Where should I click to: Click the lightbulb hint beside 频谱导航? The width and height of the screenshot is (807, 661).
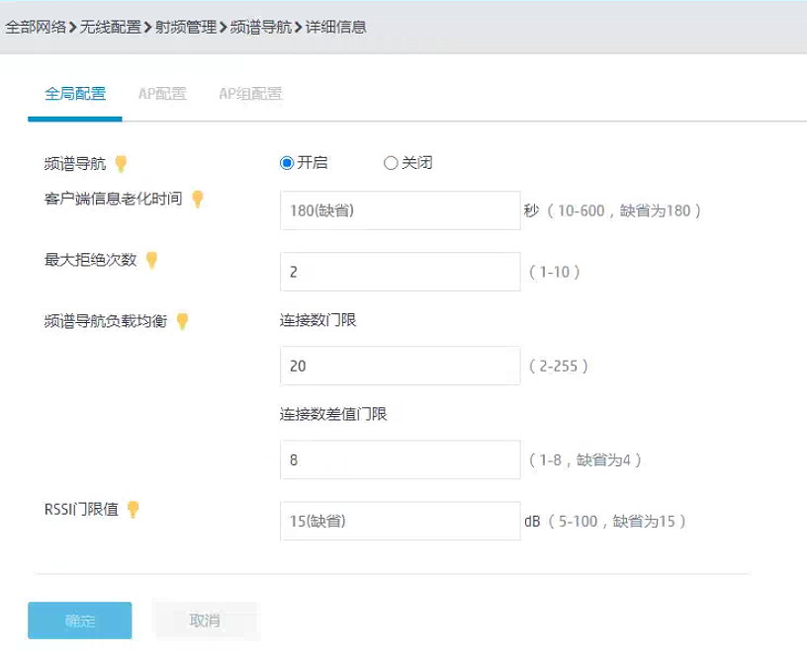122,163
